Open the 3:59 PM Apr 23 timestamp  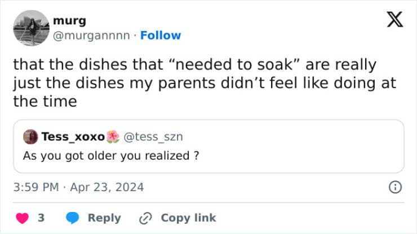point(78,187)
